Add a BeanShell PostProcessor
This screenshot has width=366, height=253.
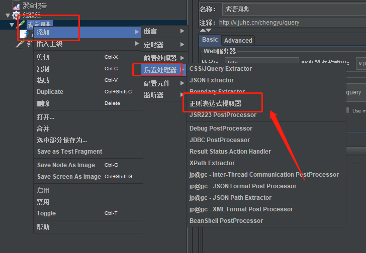[266, 220]
